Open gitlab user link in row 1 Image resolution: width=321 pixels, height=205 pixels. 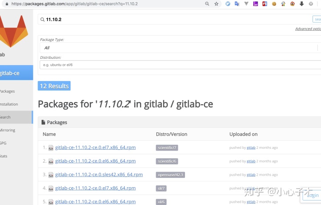point(251,148)
